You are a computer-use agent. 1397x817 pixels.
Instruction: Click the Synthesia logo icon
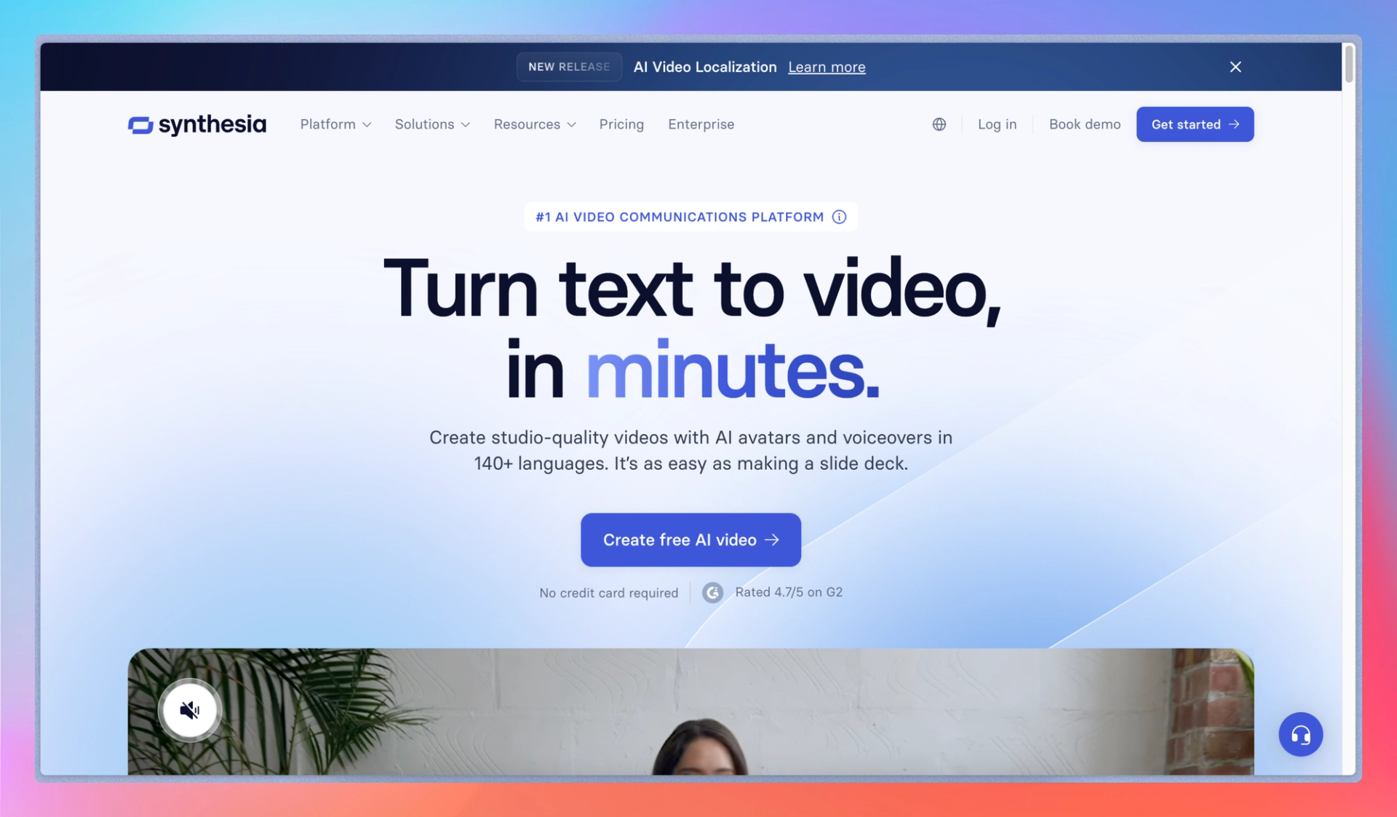click(140, 124)
